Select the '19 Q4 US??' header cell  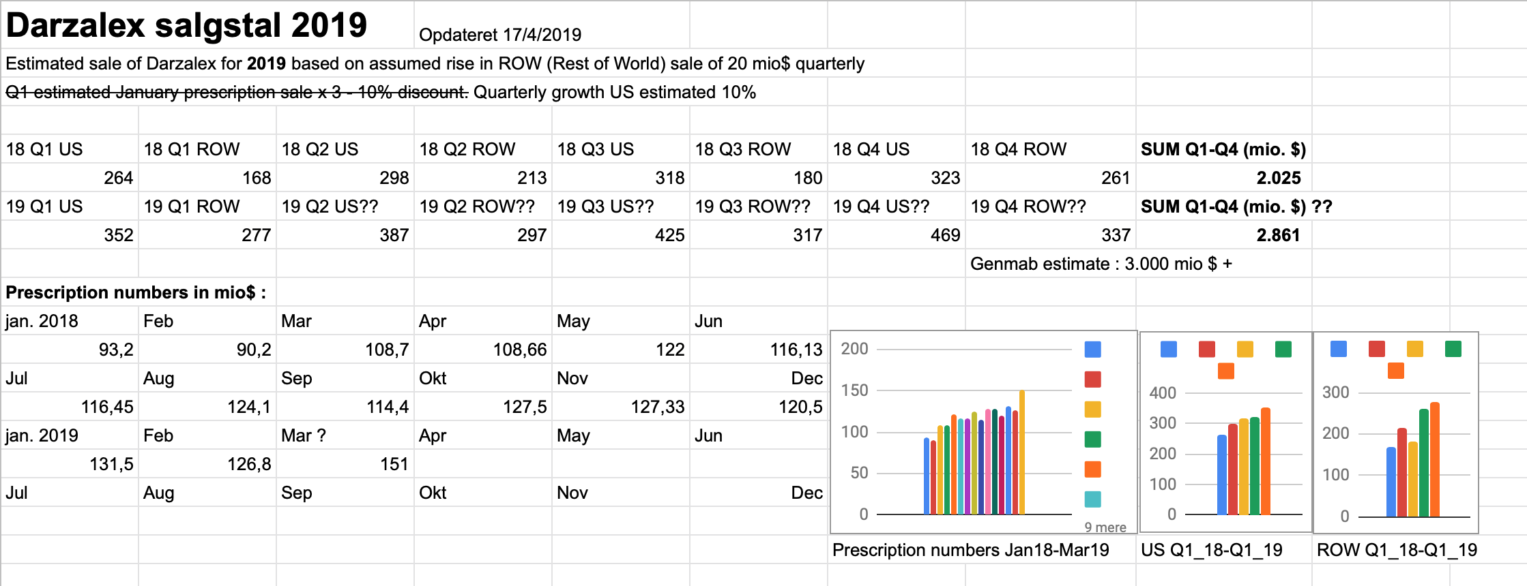pos(897,206)
